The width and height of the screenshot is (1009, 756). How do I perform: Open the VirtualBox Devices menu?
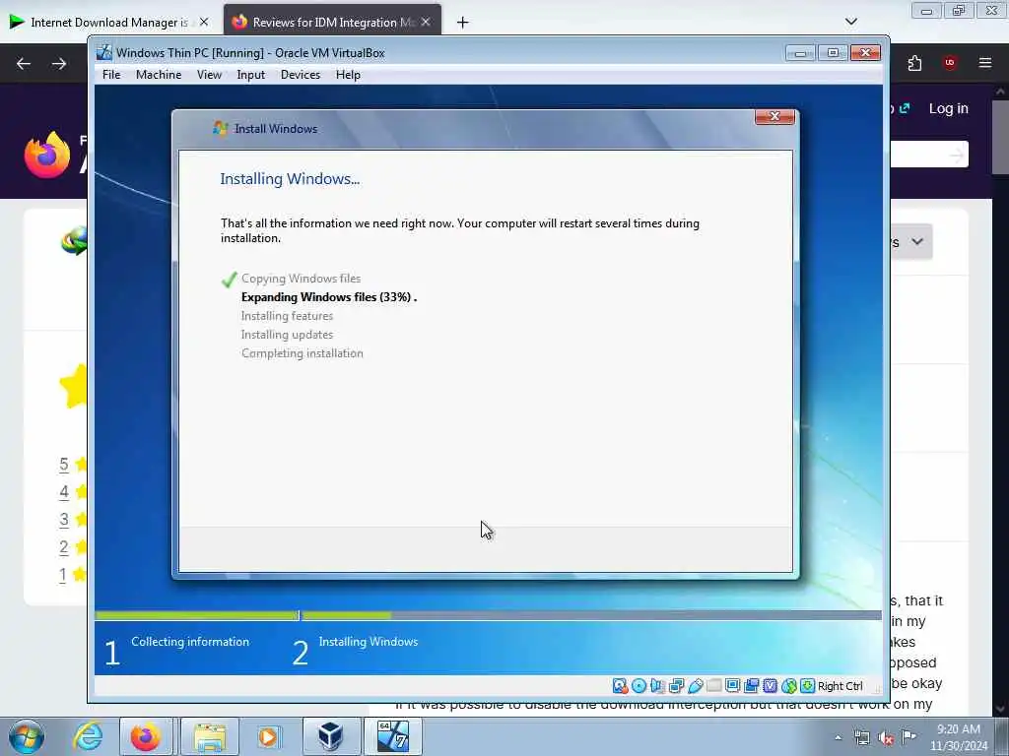[x=301, y=75]
